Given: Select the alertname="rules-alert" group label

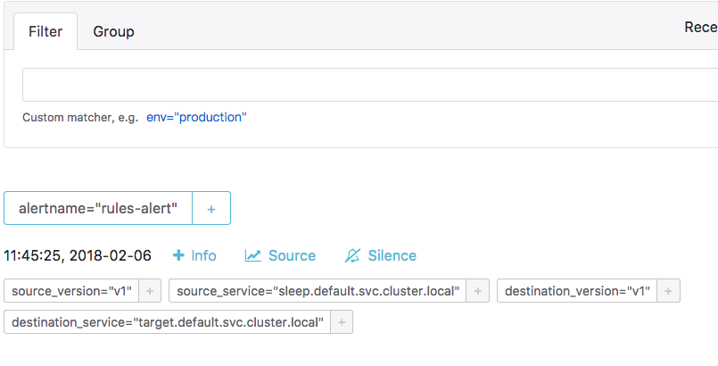Looking at the screenshot, I should click(98, 208).
